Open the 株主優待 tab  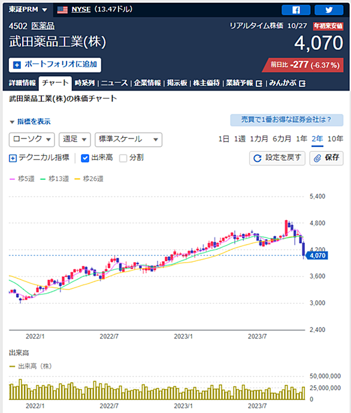(207, 83)
